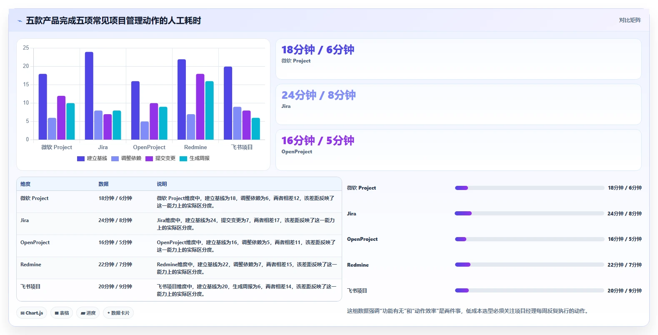Click the 维度 column header
This screenshot has height=335, width=658.
[x=25, y=184]
